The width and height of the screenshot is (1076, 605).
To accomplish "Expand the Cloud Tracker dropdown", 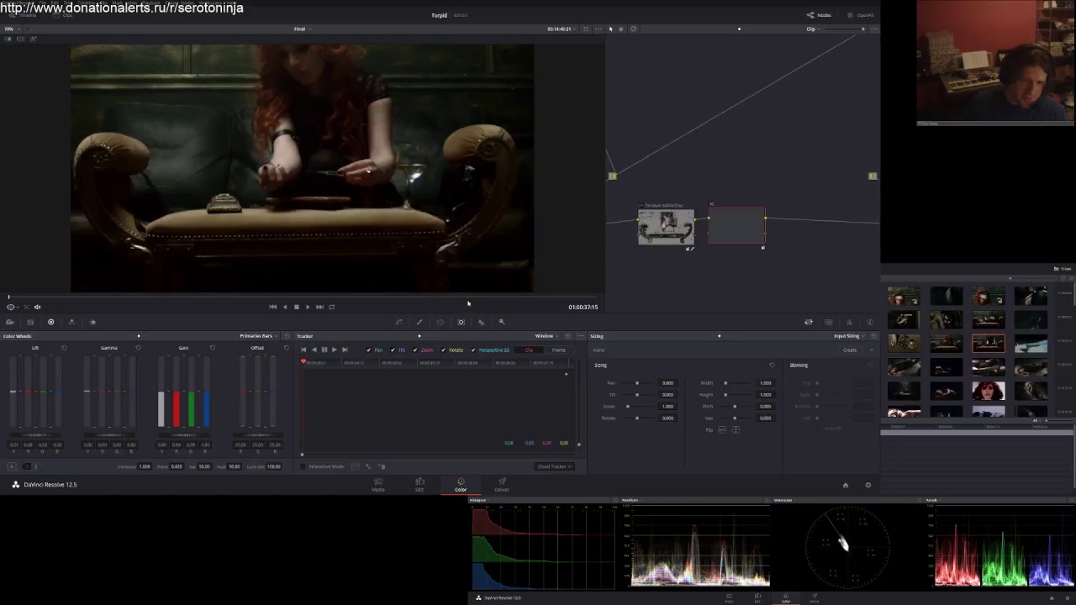I will [554, 466].
